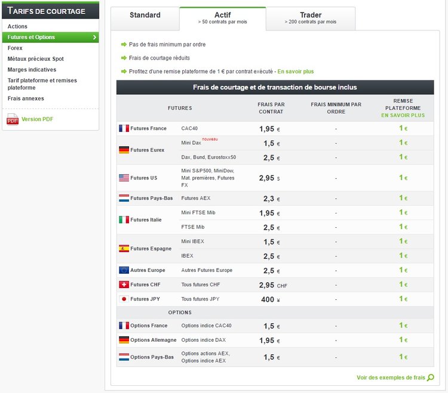
Task: Click the Italian flag beside Futures Italie
Action: tap(124, 219)
